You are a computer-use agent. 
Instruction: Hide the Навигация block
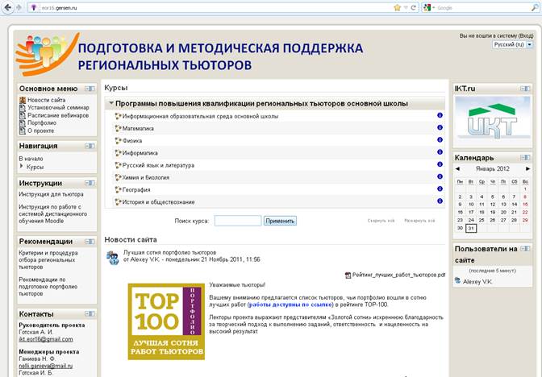[89, 146]
